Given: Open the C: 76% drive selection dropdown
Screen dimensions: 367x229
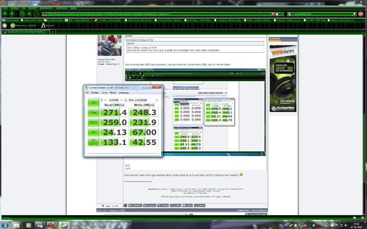Looking at the screenshot, I should point(141,100).
